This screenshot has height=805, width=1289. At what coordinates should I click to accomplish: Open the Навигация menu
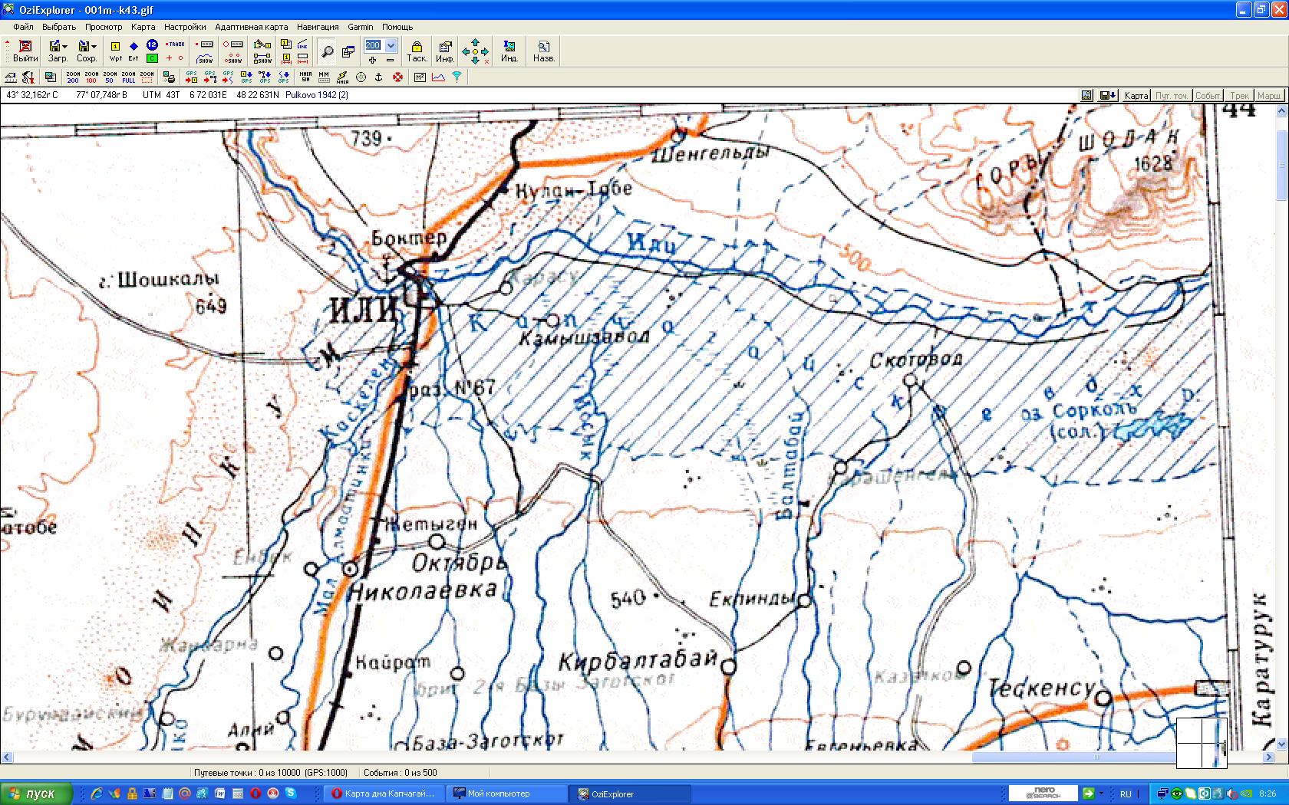(x=318, y=27)
